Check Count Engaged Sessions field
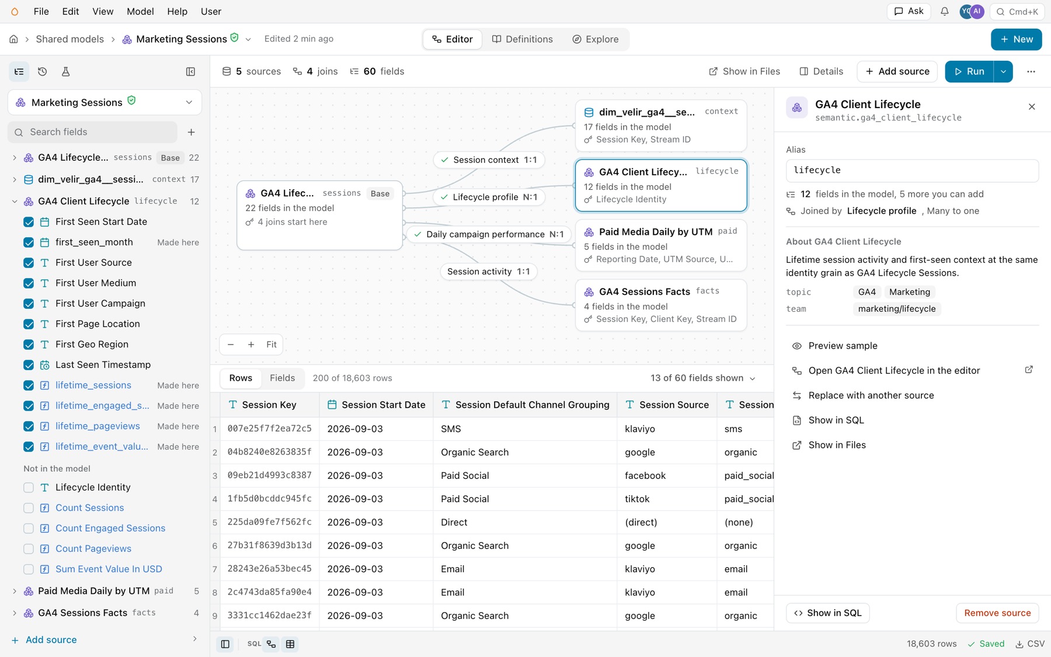Screen dimensions: 1051x657 click(29, 529)
